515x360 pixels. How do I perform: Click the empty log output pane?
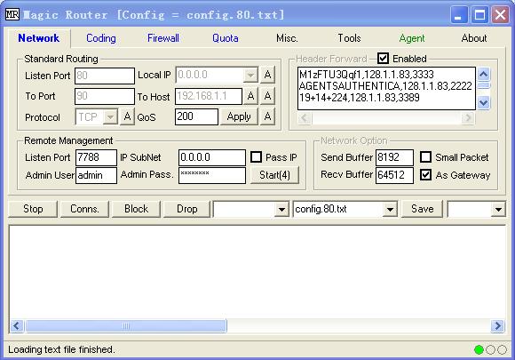click(257, 272)
